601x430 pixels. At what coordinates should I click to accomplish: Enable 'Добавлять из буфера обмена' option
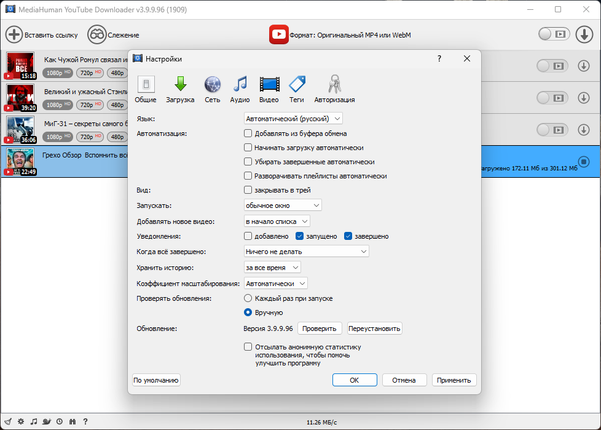[248, 133]
